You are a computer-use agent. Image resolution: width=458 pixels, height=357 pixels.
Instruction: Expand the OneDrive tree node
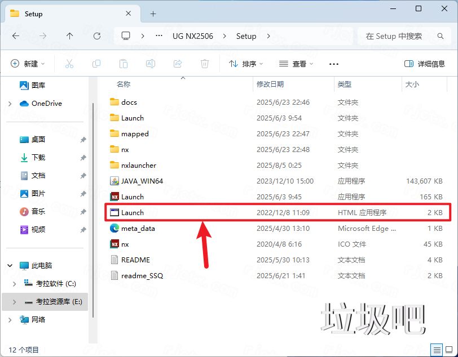[10, 104]
